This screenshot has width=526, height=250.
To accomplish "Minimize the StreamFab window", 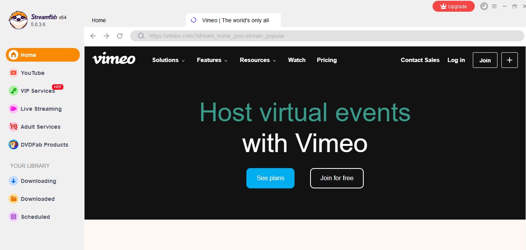I will click(x=504, y=6).
